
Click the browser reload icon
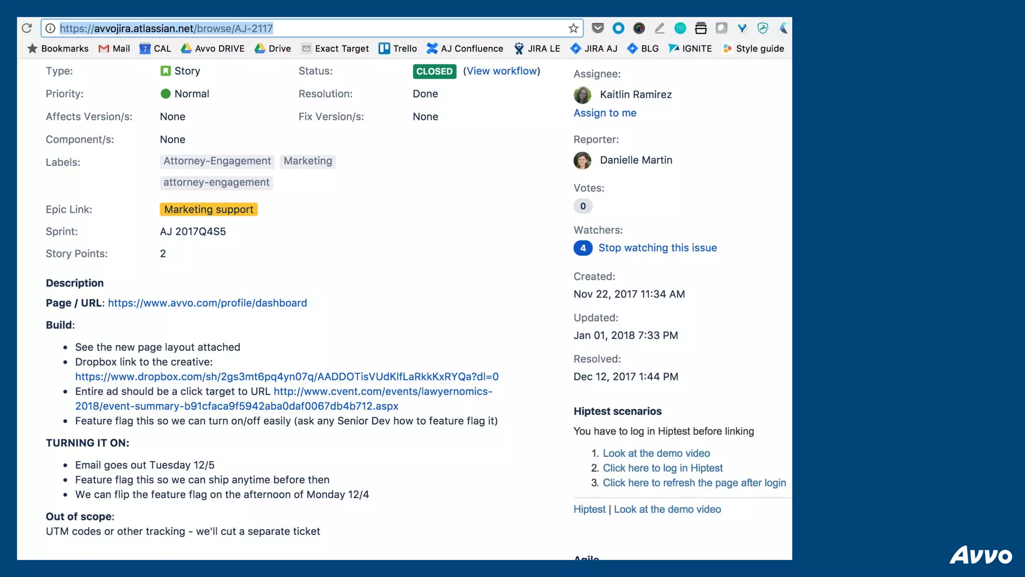(27, 28)
